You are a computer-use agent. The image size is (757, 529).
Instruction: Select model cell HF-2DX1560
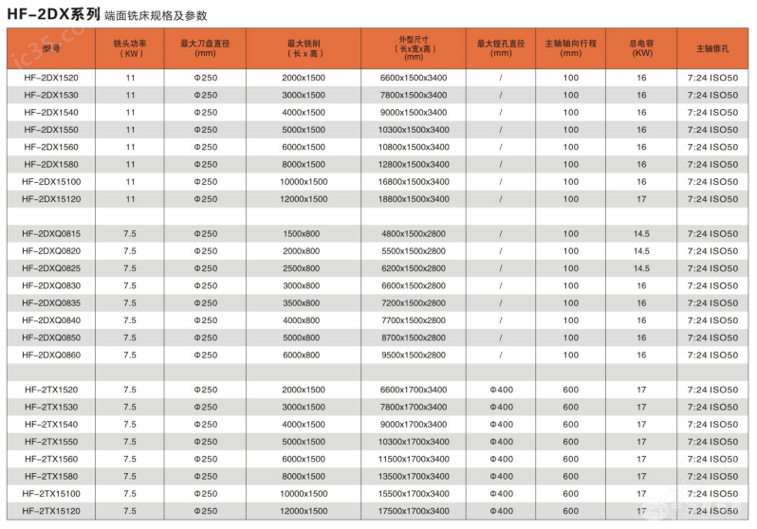pyautogui.click(x=51, y=147)
